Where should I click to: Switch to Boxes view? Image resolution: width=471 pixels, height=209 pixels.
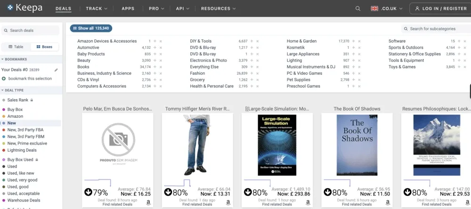click(x=44, y=46)
